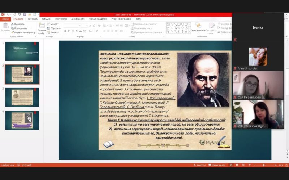The height and width of the screenshot is (180, 289).
Task: Switch to the ВСТАВКА ribbon tab
Action: (x=33, y=19)
